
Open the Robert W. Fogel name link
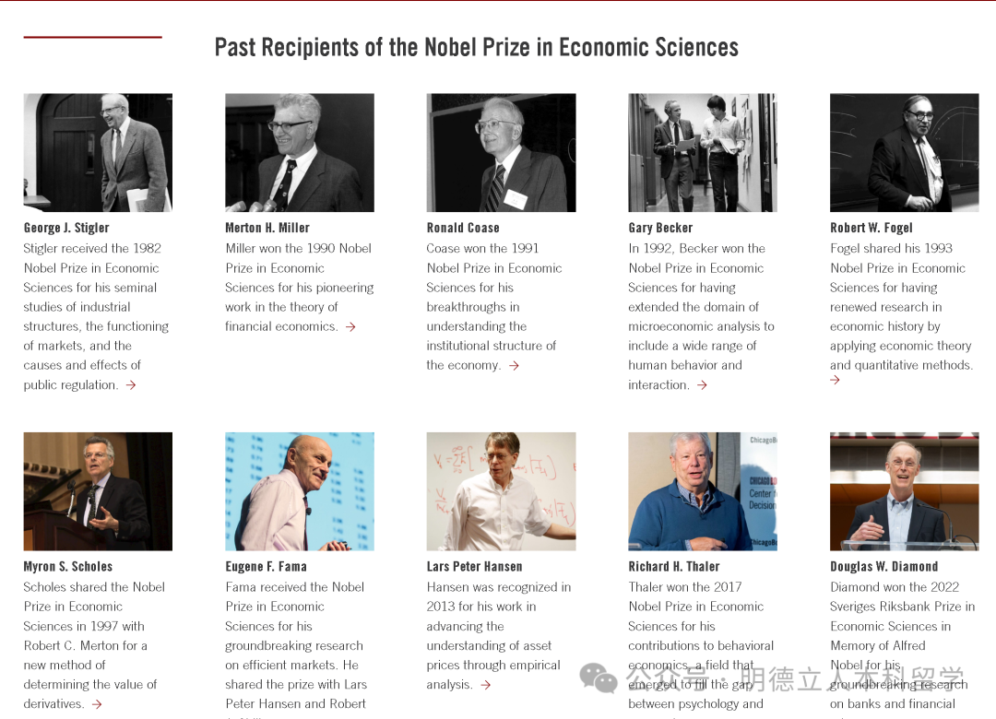click(x=871, y=228)
